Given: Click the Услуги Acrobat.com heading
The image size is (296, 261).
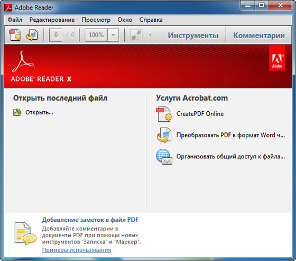Looking at the screenshot, I should coord(192,98).
